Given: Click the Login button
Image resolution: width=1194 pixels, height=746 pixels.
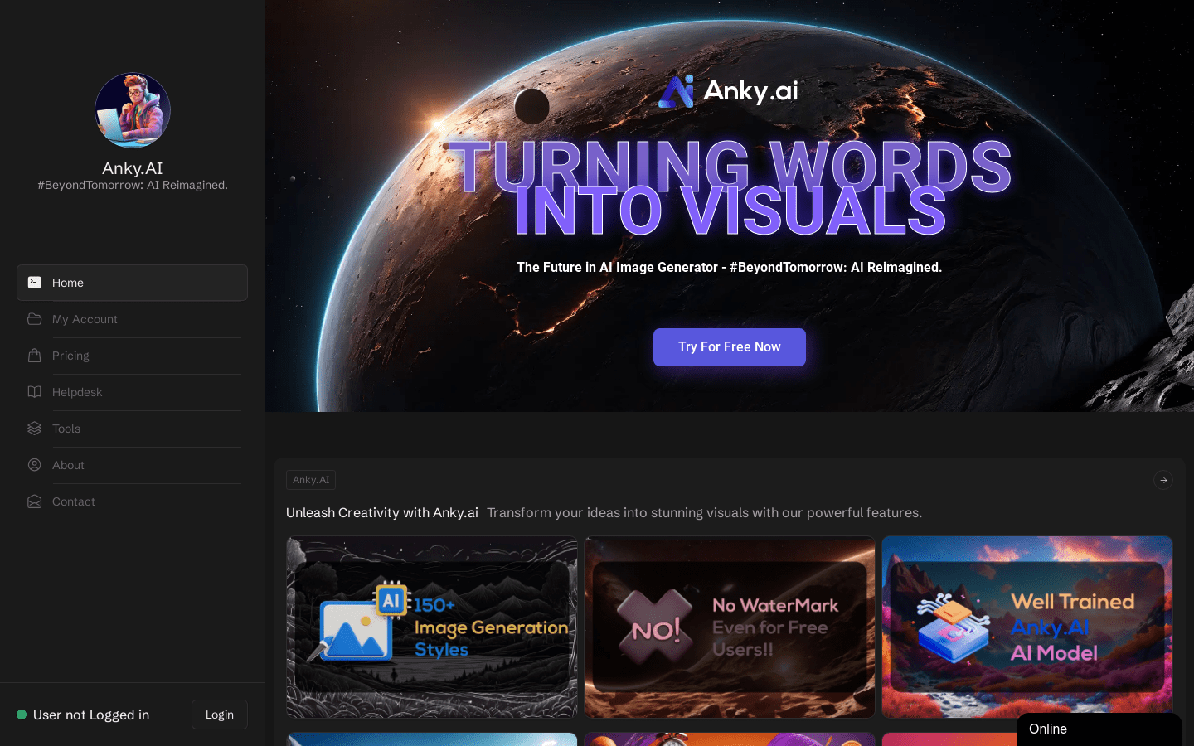Looking at the screenshot, I should [220, 715].
